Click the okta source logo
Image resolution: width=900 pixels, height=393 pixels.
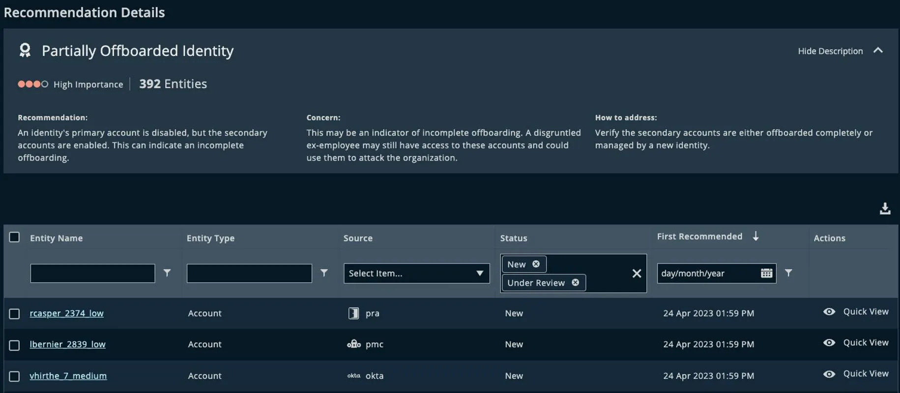(x=354, y=375)
